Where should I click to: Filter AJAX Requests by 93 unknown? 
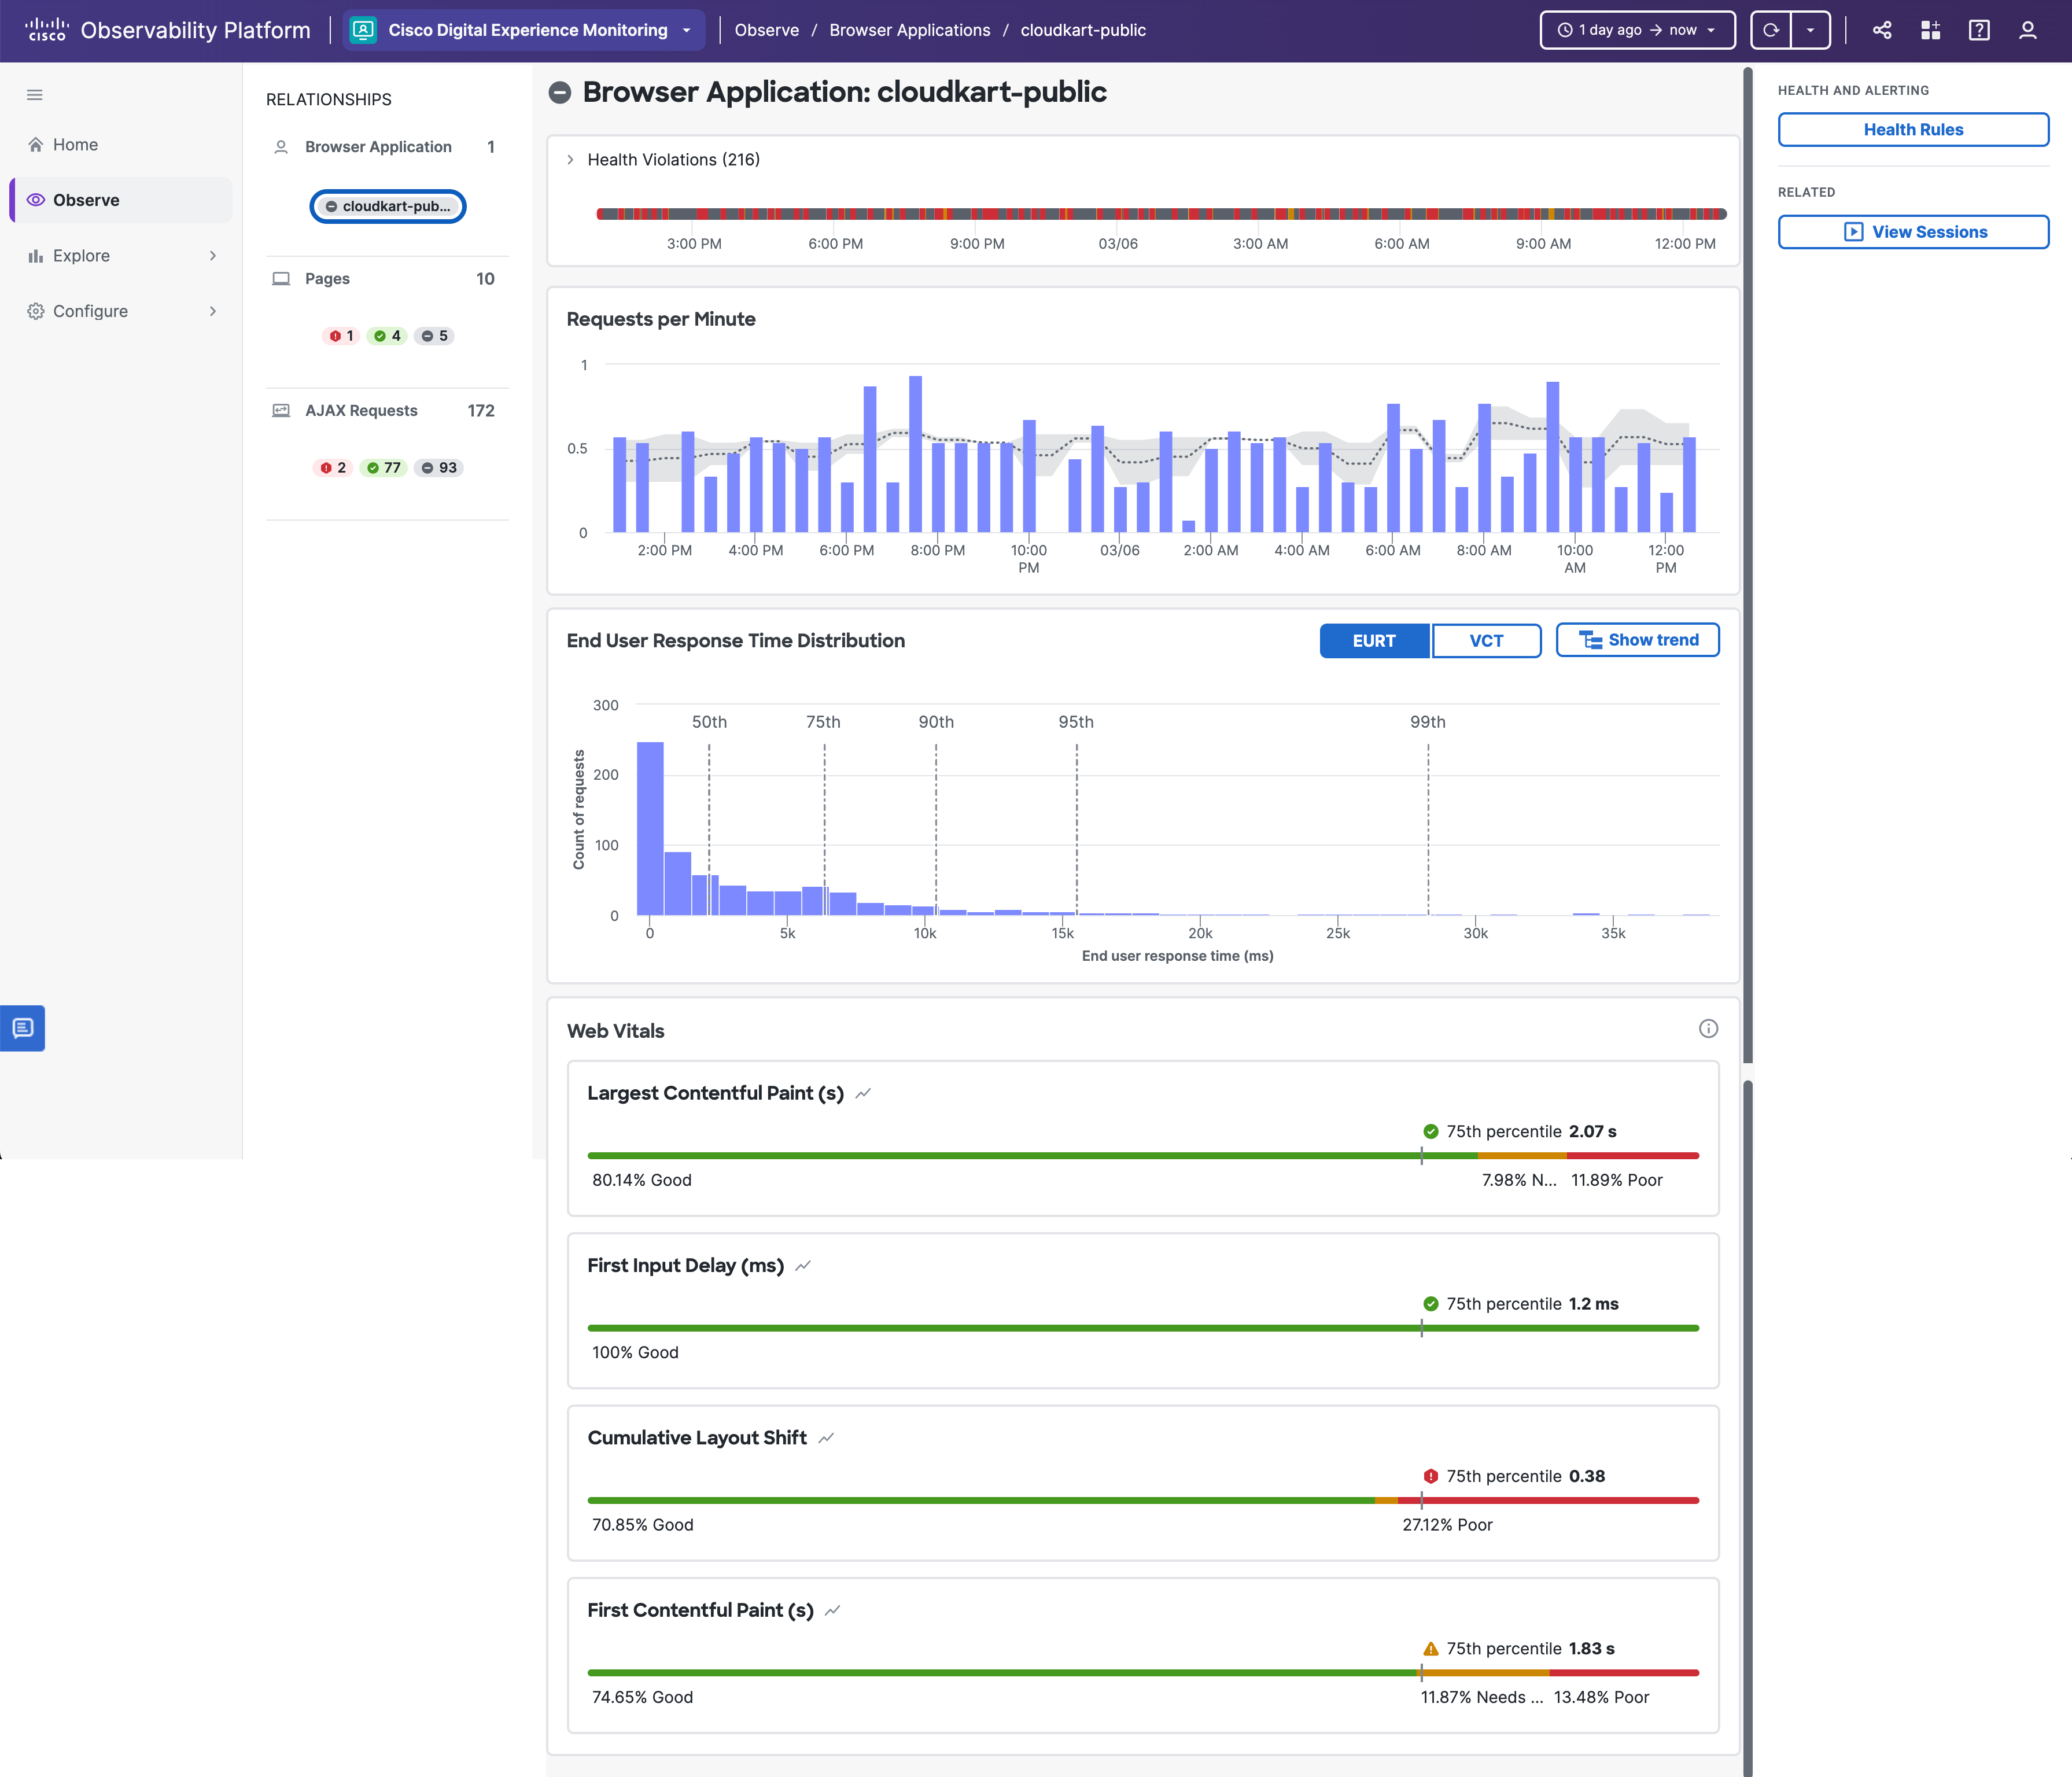439,468
